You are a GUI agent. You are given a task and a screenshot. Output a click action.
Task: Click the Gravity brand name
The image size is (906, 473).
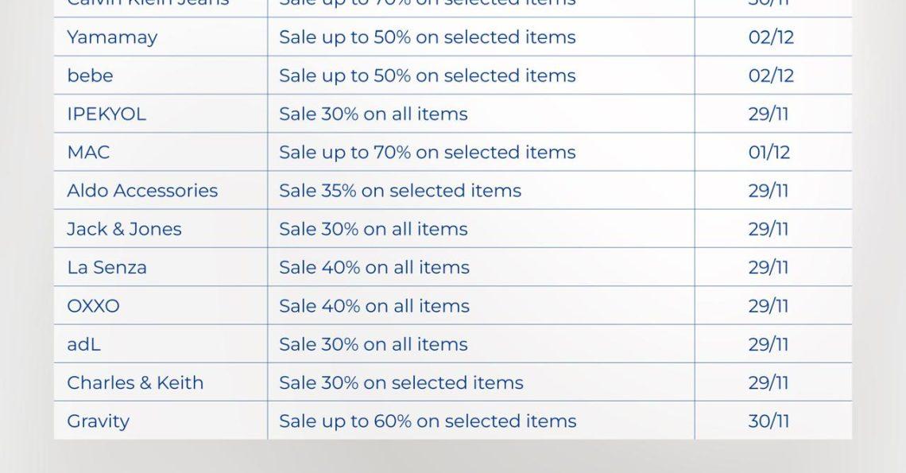point(98,421)
